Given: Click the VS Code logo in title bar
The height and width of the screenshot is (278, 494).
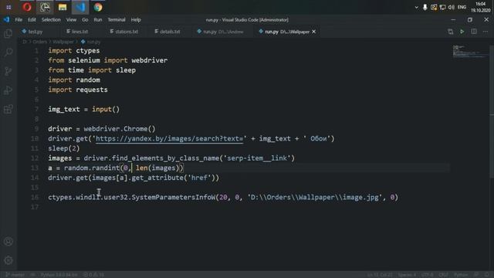Looking at the screenshot, I should click(x=7, y=19).
